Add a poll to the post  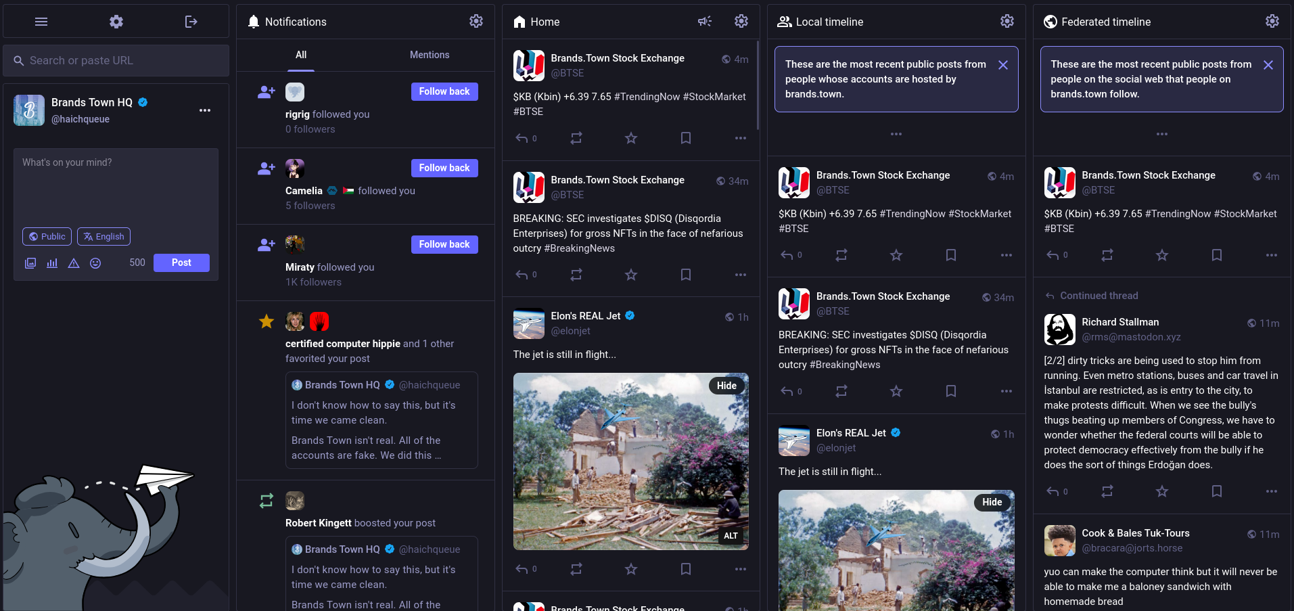coord(52,263)
